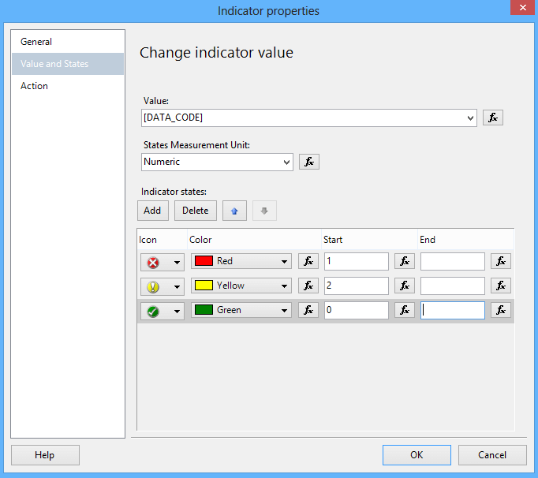Open End expression editor for Red row

pyautogui.click(x=501, y=261)
